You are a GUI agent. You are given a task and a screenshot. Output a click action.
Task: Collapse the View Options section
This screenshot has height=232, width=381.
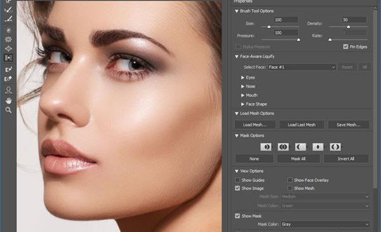(x=236, y=171)
